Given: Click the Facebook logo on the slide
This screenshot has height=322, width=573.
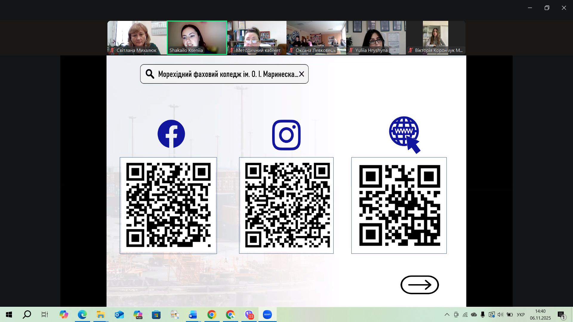Looking at the screenshot, I should [171, 134].
